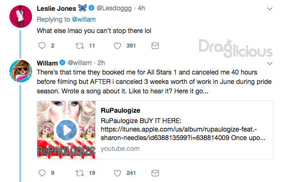Retweet Leslie Jones's tweet
This screenshot has width=283, height=182.
pos(80,46)
